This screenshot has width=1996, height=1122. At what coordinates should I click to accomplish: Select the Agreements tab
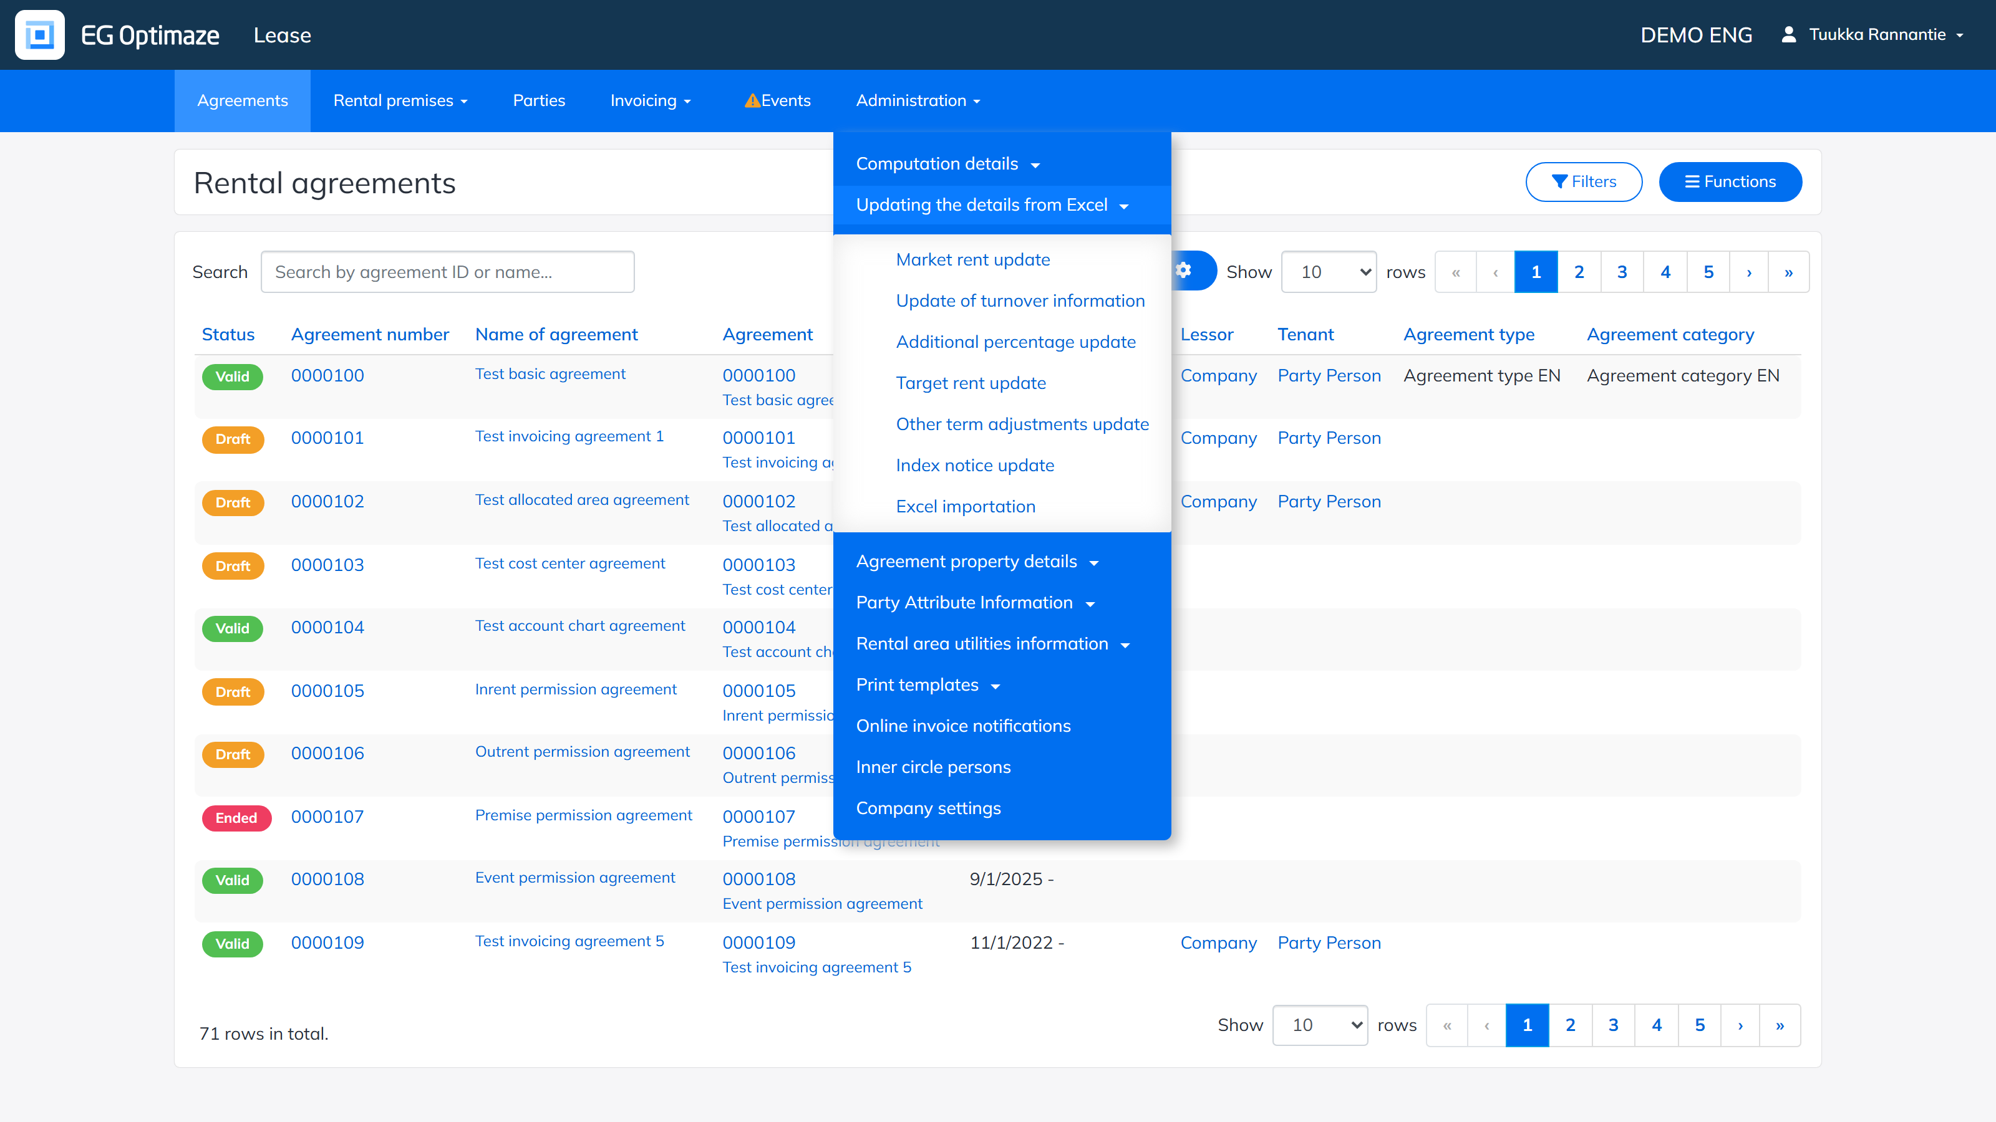[x=243, y=100]
